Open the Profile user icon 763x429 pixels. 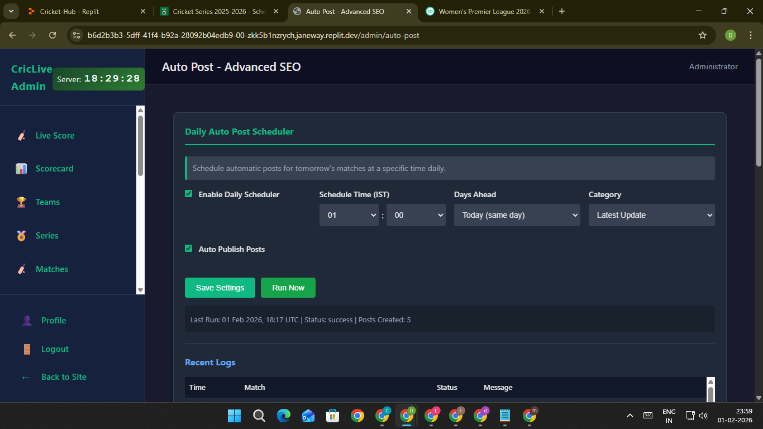click(x=27, y=321)
